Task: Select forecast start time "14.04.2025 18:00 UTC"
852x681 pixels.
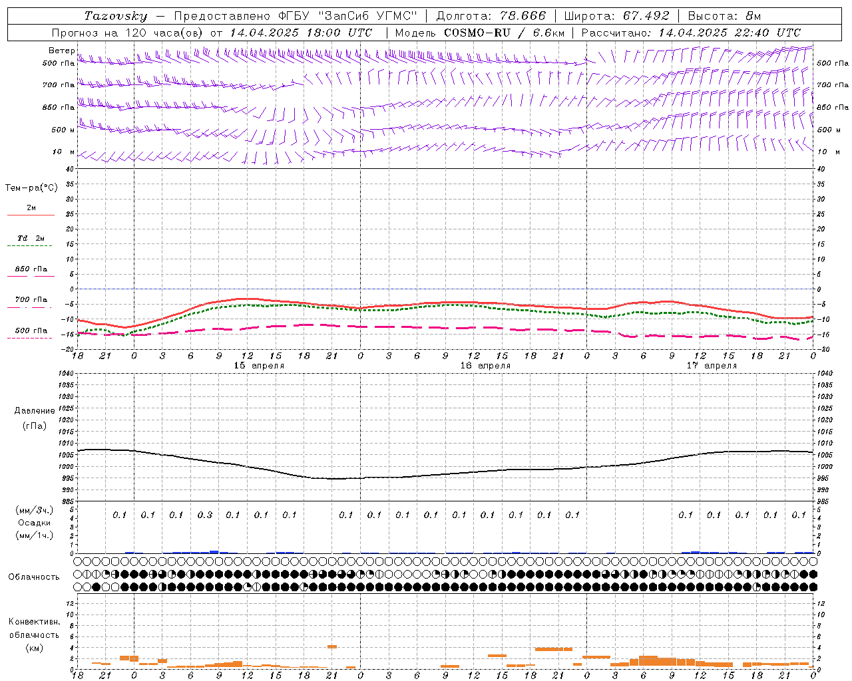Action: click(301, 33)
